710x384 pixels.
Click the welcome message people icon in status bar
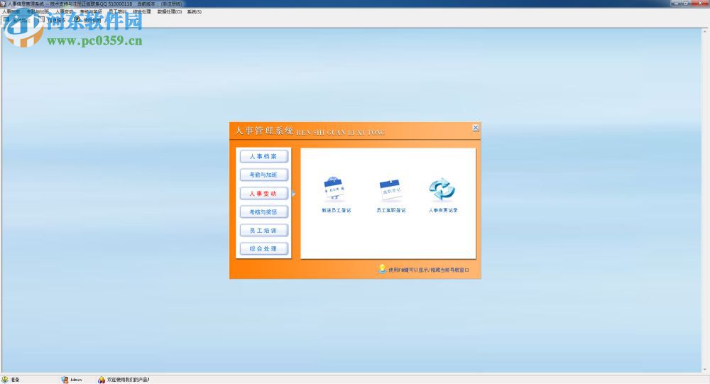click(x=102, y=380)
